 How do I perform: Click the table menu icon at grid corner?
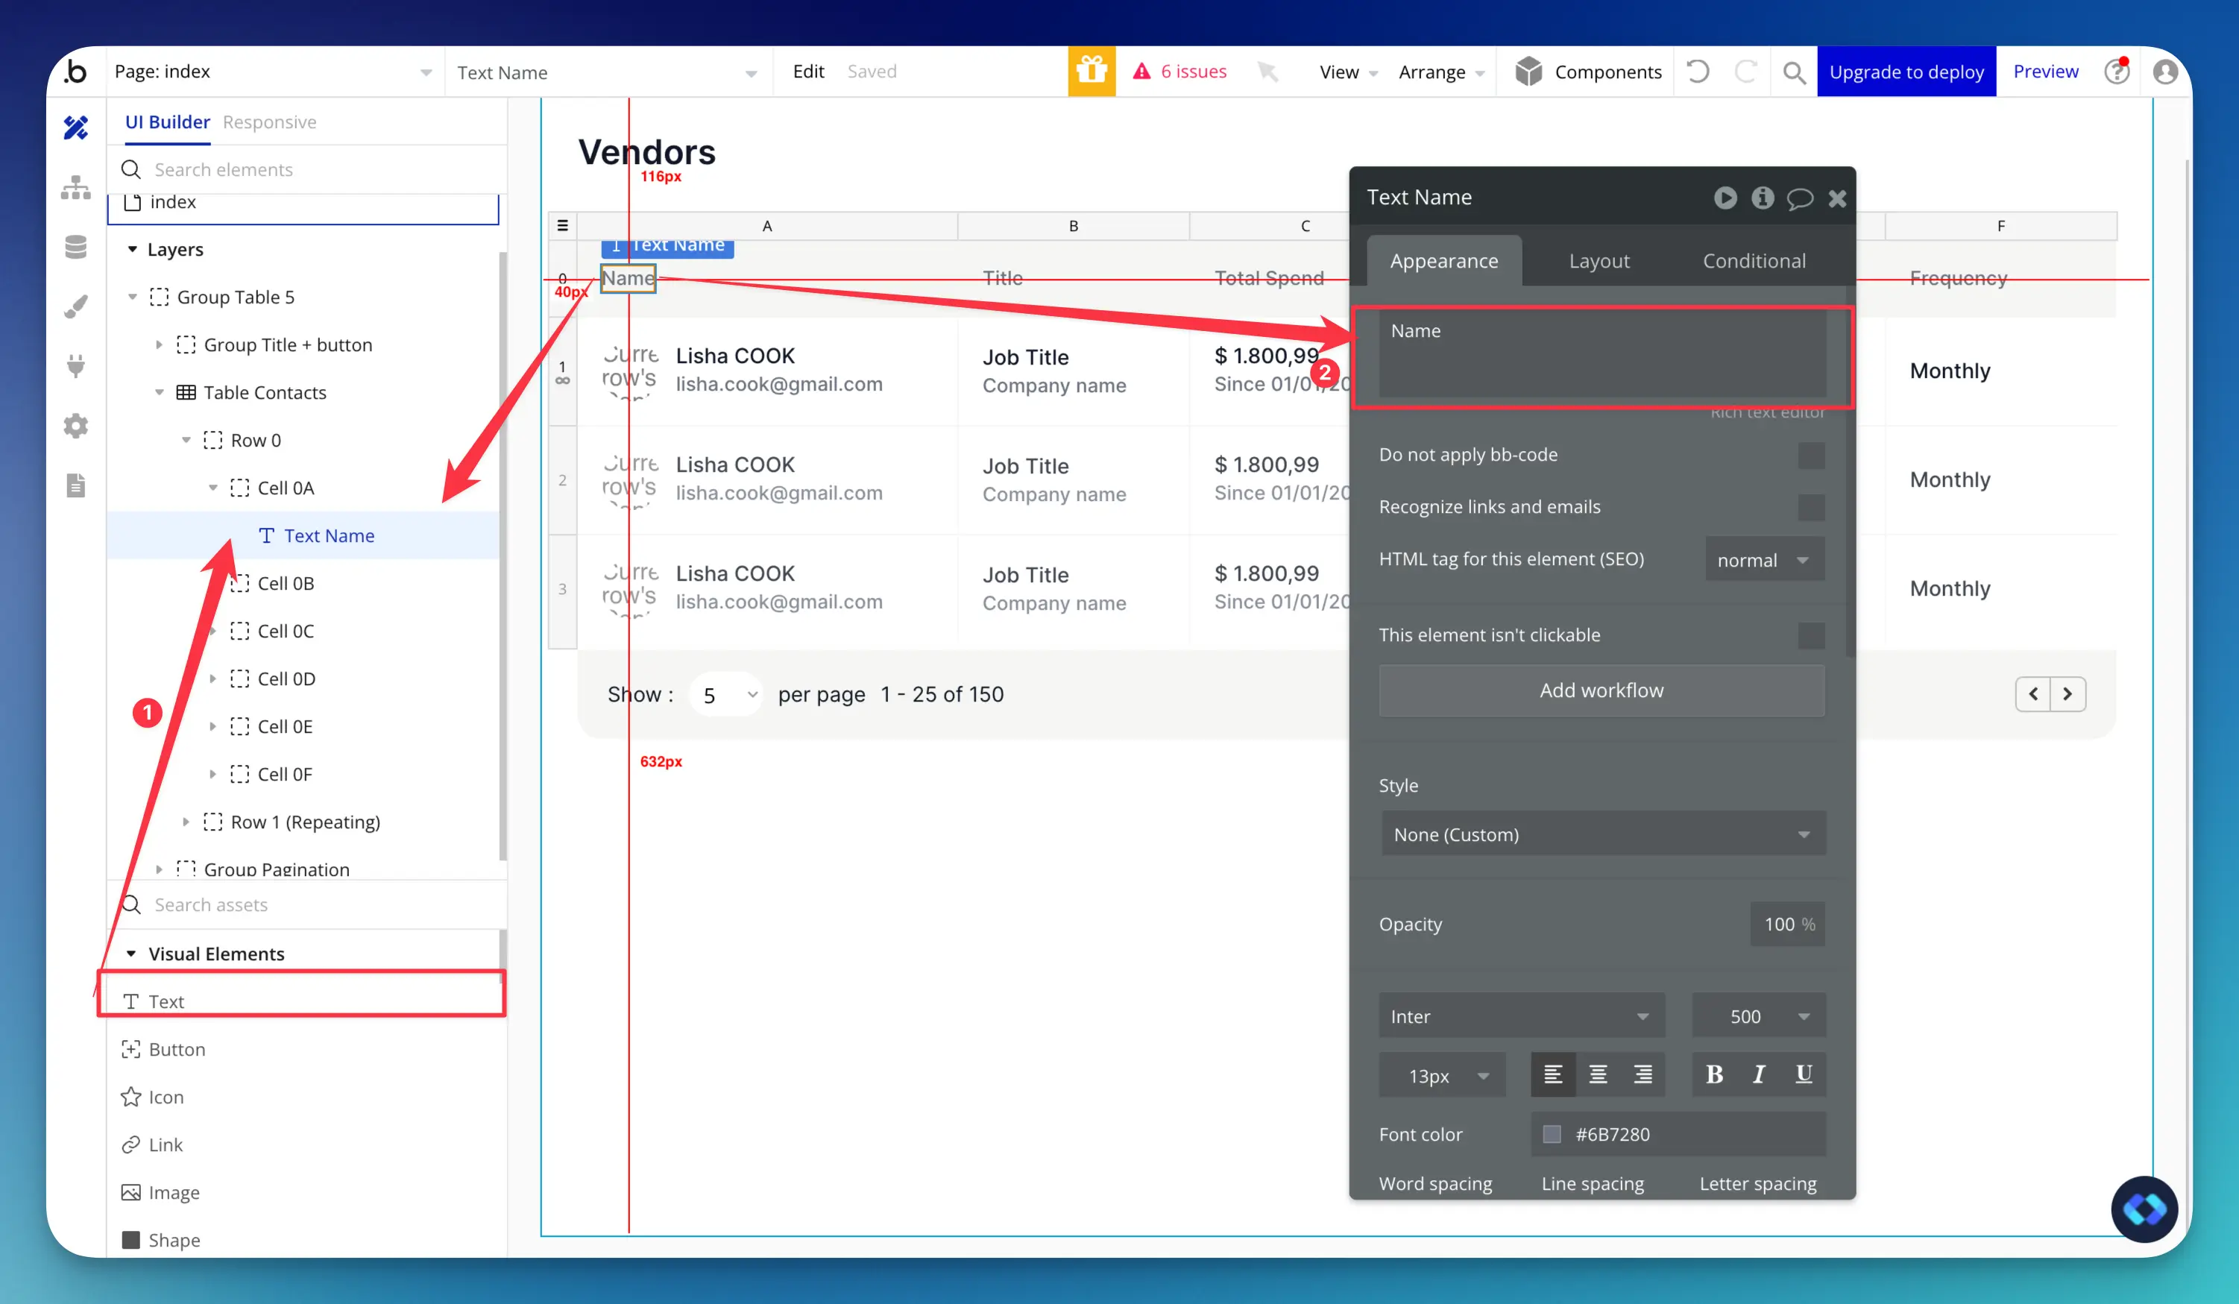[x=562, y=226]
